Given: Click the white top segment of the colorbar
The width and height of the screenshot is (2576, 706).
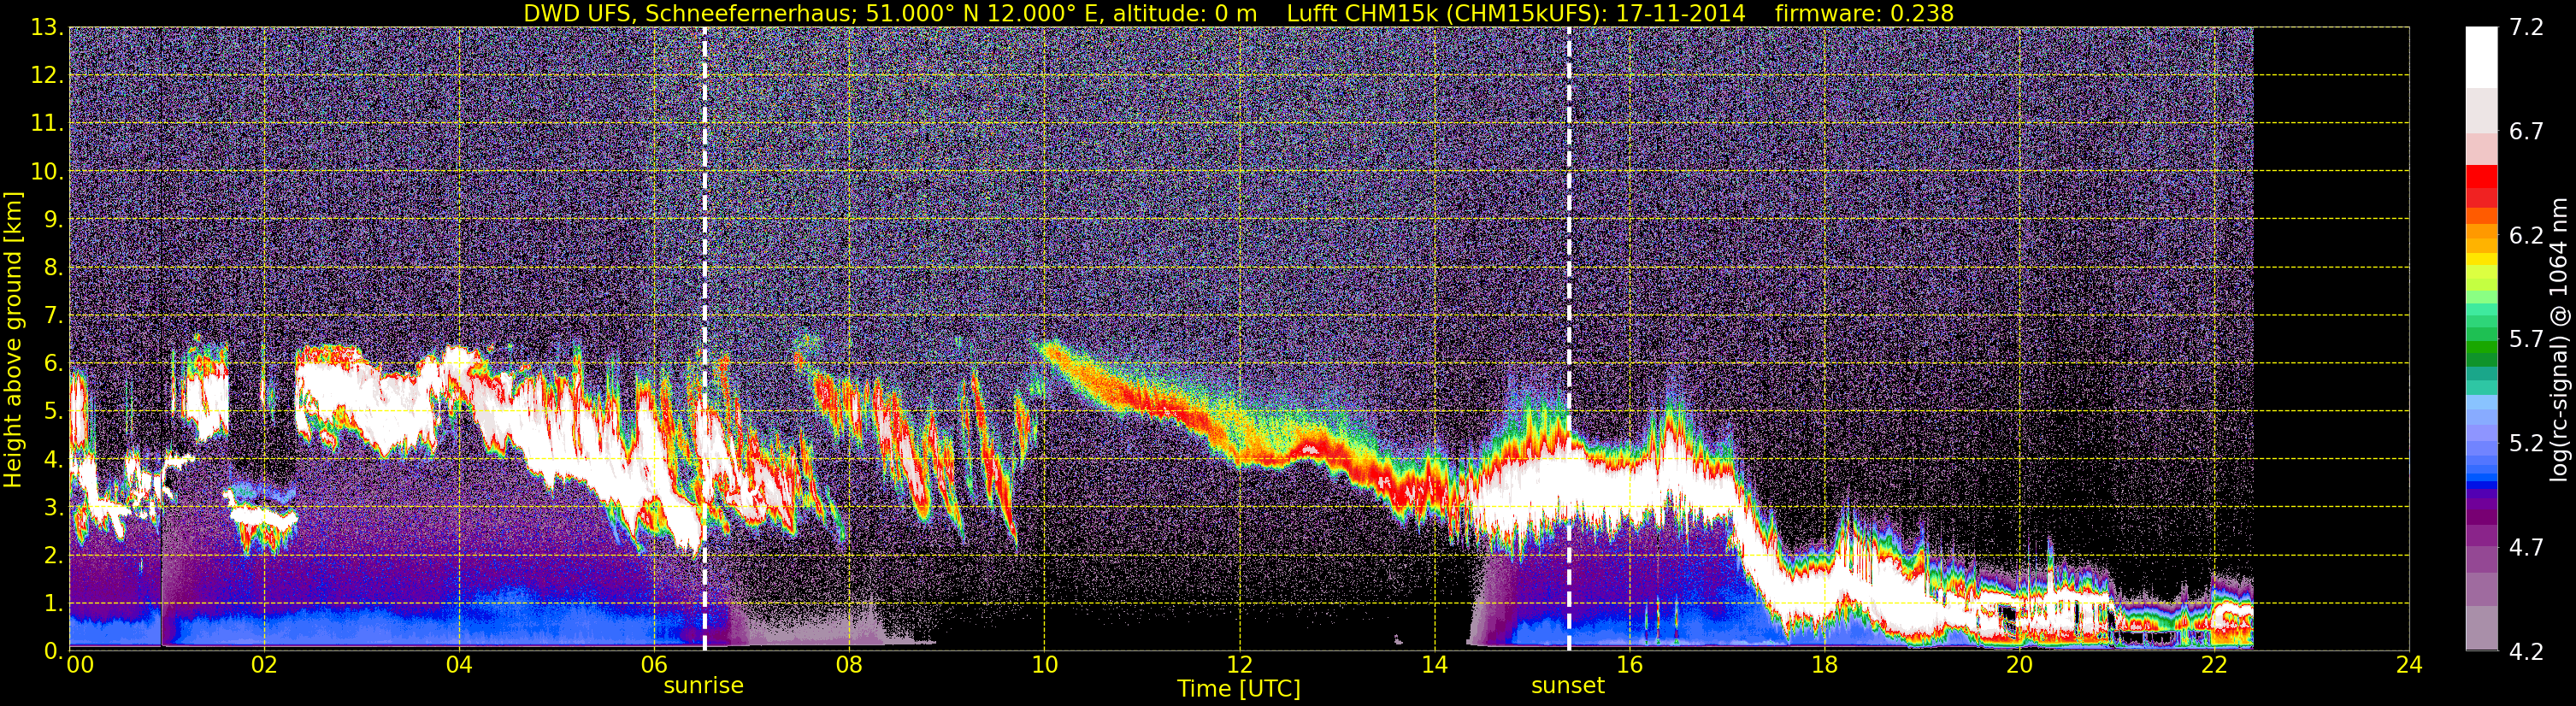Looking at the screenshot, I should pos(2481,58).
